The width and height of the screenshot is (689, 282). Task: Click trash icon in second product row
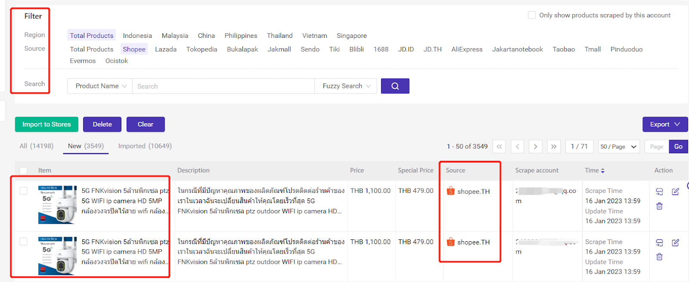click(x=659, y=257)
